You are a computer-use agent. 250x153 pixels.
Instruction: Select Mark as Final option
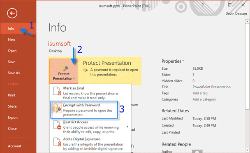coord(90,93)
